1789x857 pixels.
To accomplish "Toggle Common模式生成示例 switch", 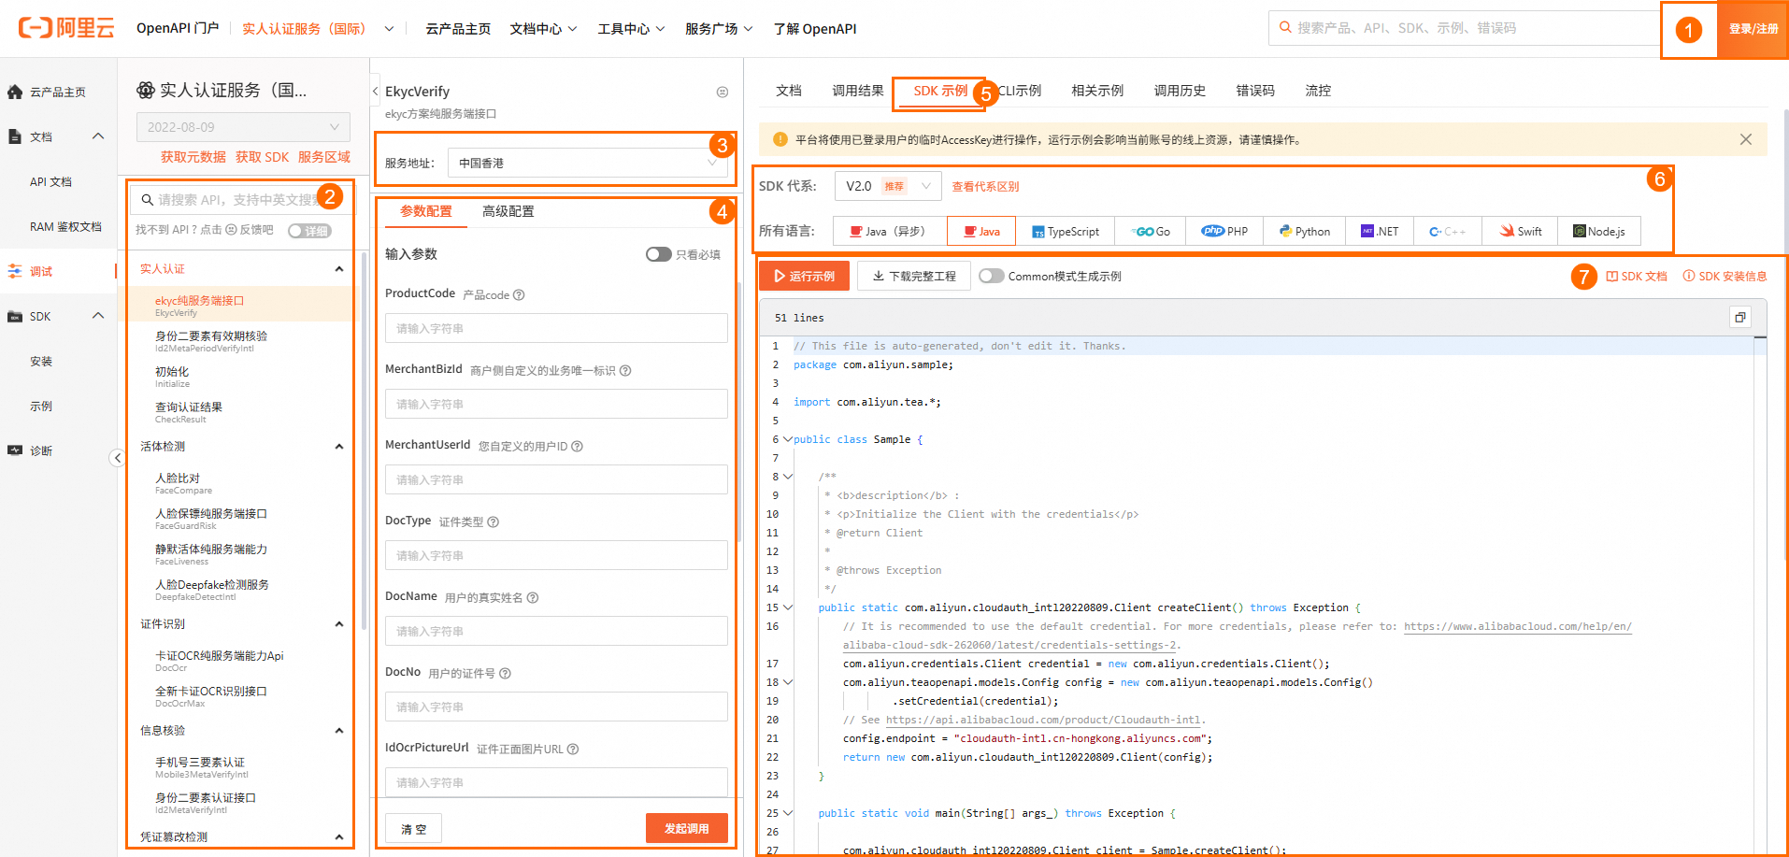I will (992, 276).
